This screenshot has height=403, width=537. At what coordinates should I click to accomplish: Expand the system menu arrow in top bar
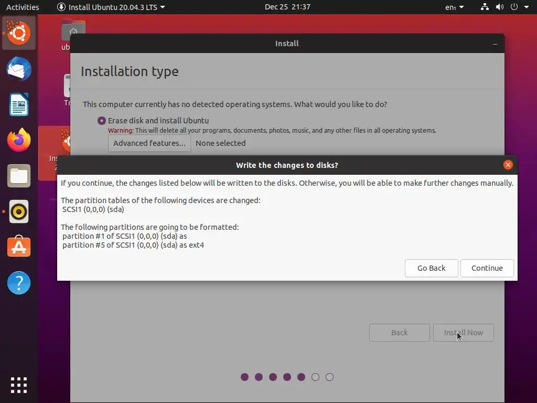[527, 7]
